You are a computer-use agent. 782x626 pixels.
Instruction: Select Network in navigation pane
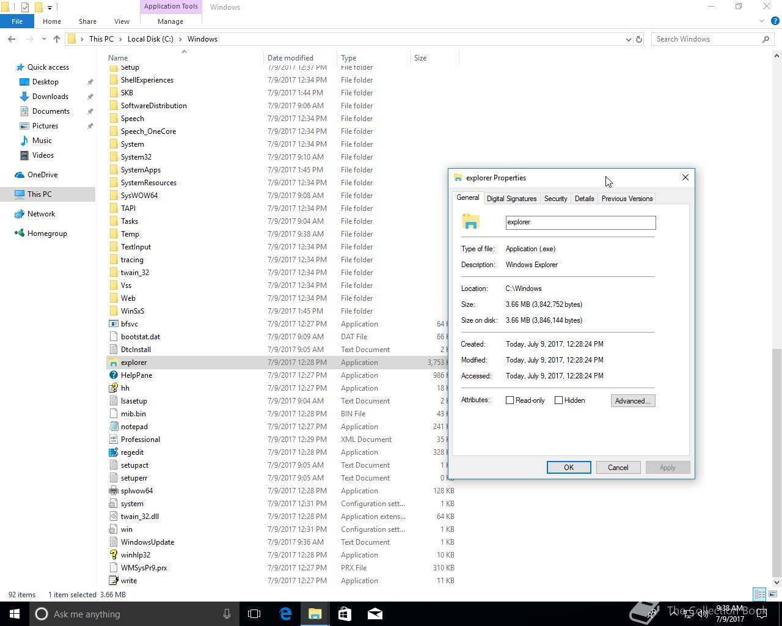[41, 214]
